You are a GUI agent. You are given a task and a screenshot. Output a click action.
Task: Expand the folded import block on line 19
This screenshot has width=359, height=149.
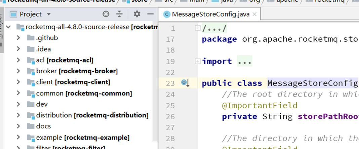(x=197, y=61)
